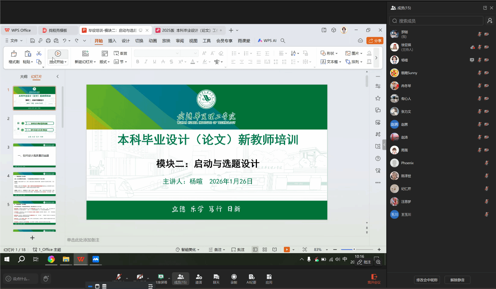Click the 解除静音 (Unmute) button

[x=457, y=280]
